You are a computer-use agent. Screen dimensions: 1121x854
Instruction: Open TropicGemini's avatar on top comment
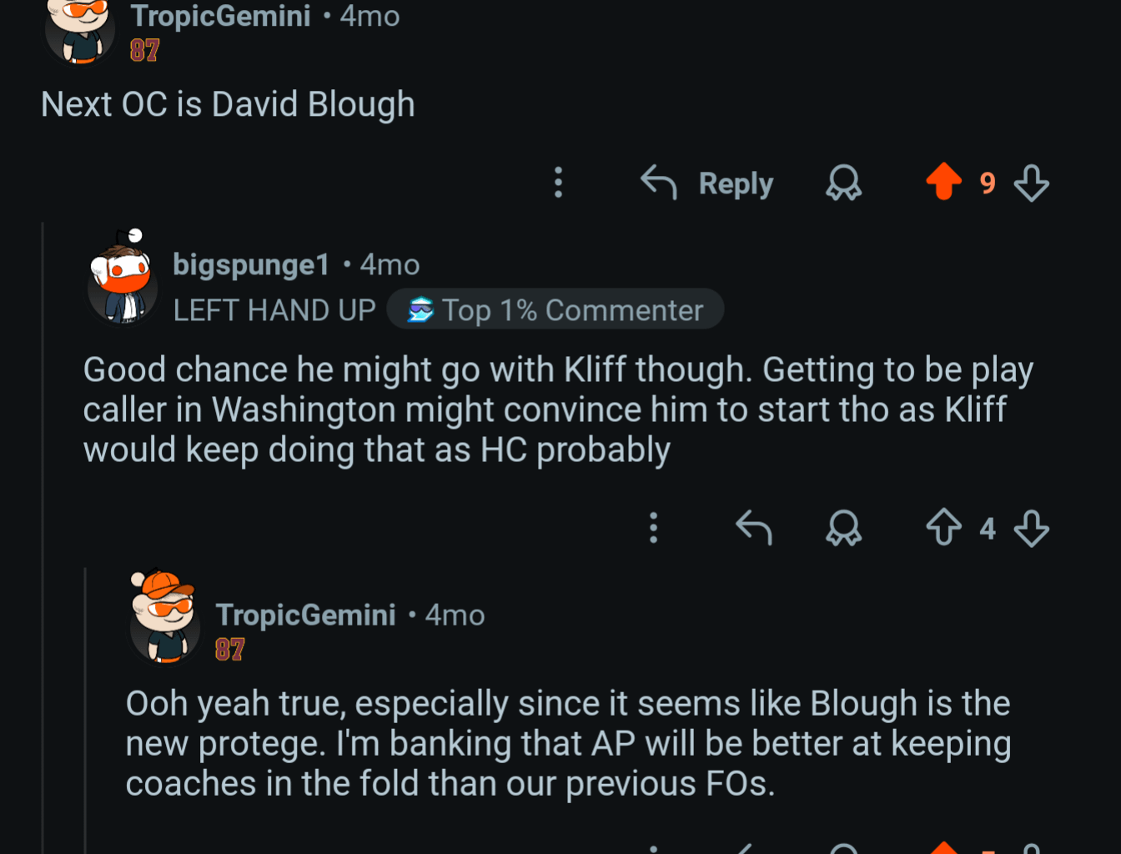[x=80, y=29]
